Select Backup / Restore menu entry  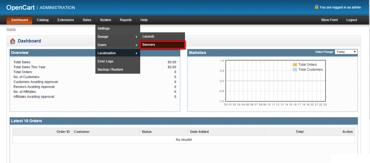[x=118, y=69]
